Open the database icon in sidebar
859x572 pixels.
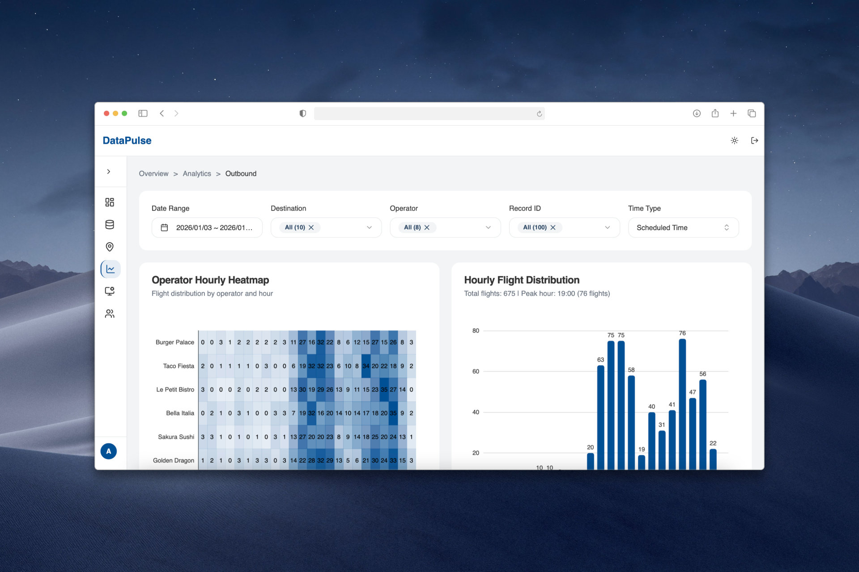tap(110, 225)
